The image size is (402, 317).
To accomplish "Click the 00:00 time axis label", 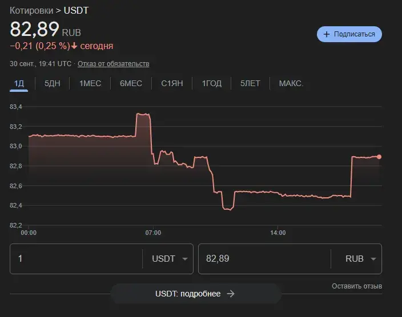I will (29, 233).
